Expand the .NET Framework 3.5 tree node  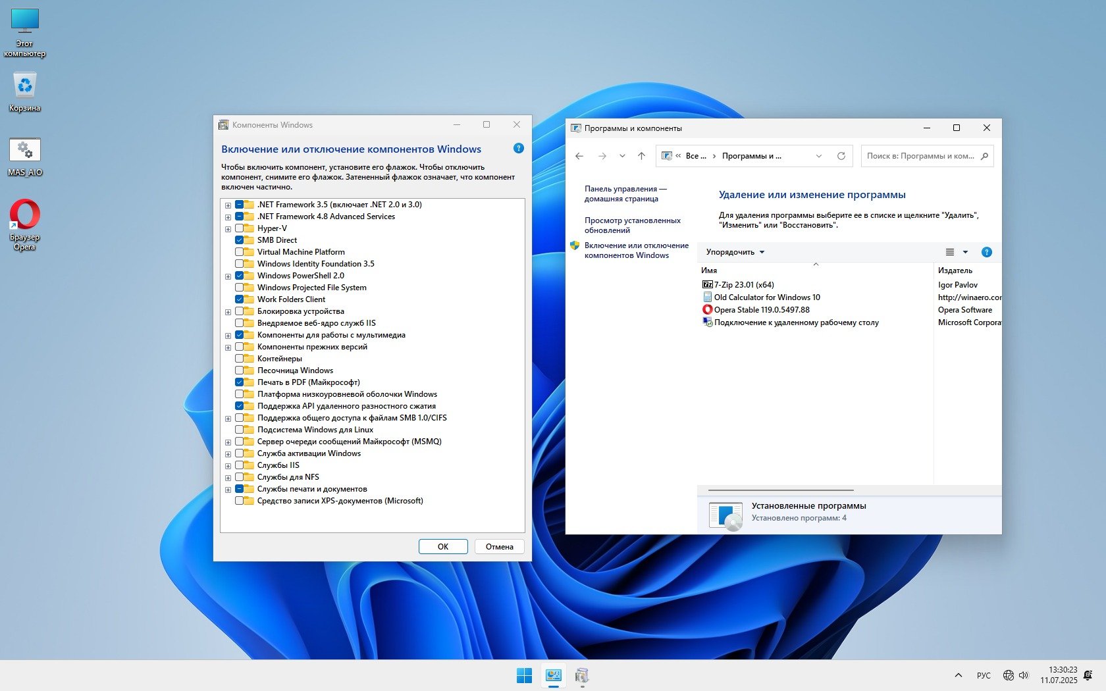[x=228, y=205]
